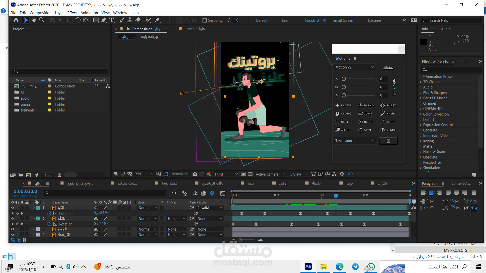This screenshot has width=486, height=273.
Task: Select the Hand tool
Action: click(x=34, y=20)
